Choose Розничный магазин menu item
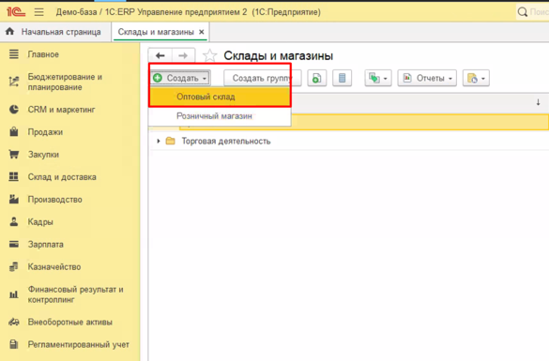This screenshot has width=549, height=361. 220,115
